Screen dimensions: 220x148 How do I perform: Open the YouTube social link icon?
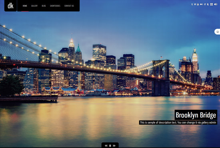(x=198, y=4)
